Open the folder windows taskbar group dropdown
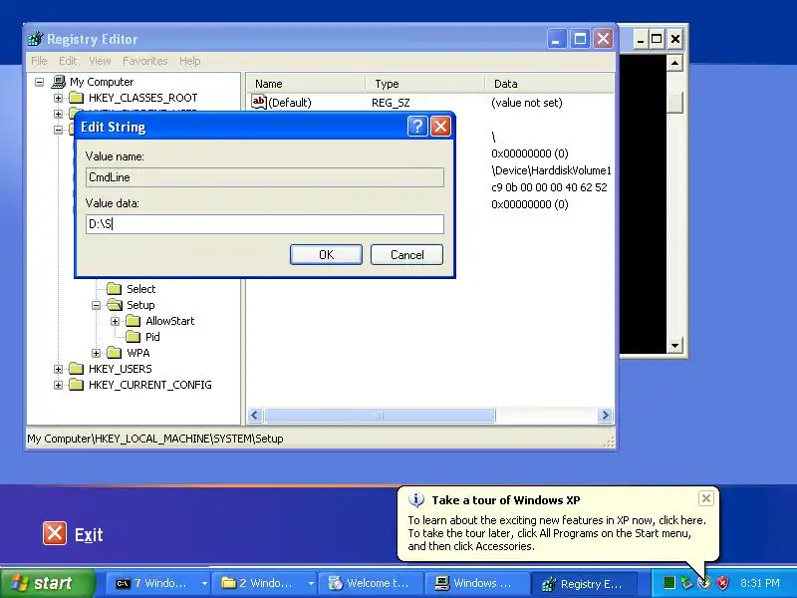797x598 pixels. click(x=310, y=583)
